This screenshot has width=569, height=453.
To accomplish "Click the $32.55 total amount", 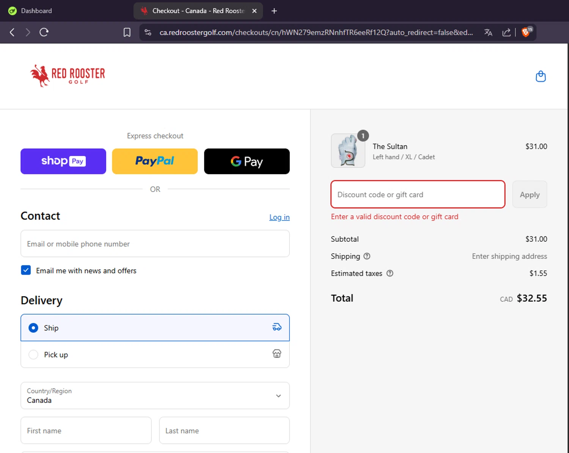I will 532,298.
